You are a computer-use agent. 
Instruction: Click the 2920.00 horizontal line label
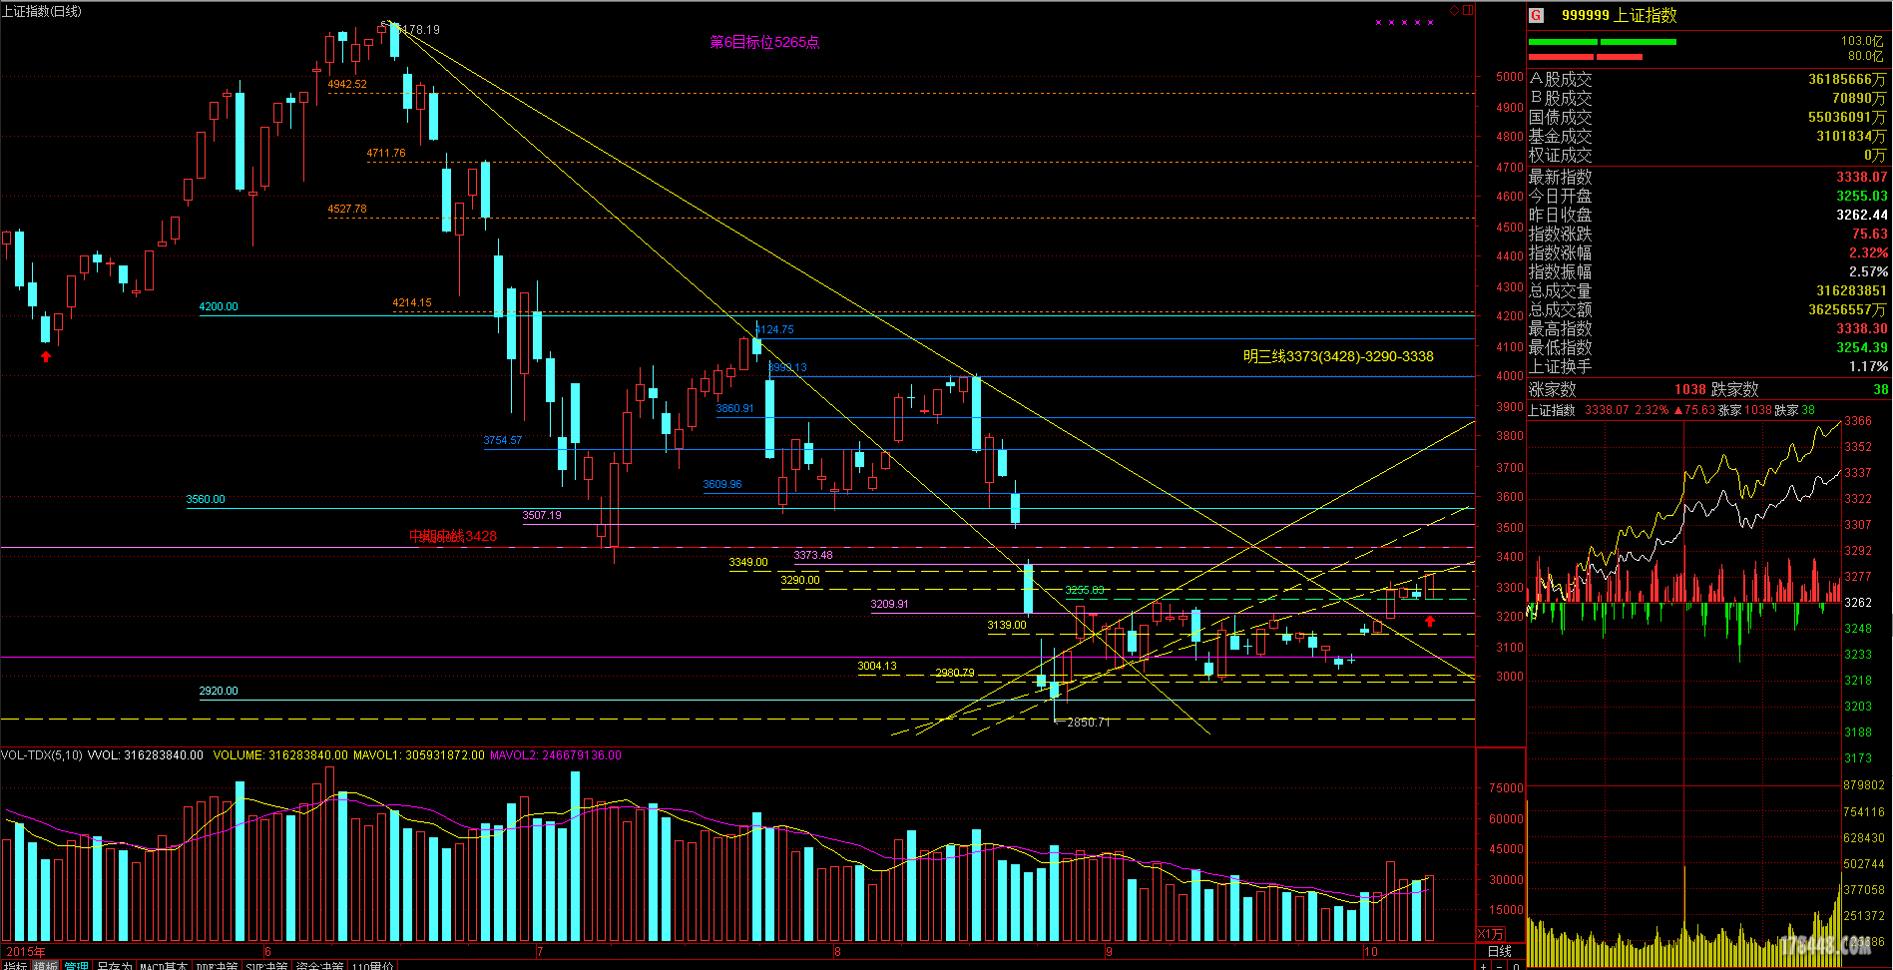(x=219, y=691)
